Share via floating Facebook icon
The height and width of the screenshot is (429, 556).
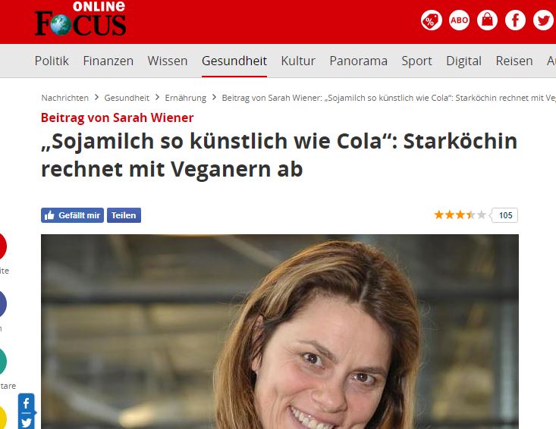point(27,403)
